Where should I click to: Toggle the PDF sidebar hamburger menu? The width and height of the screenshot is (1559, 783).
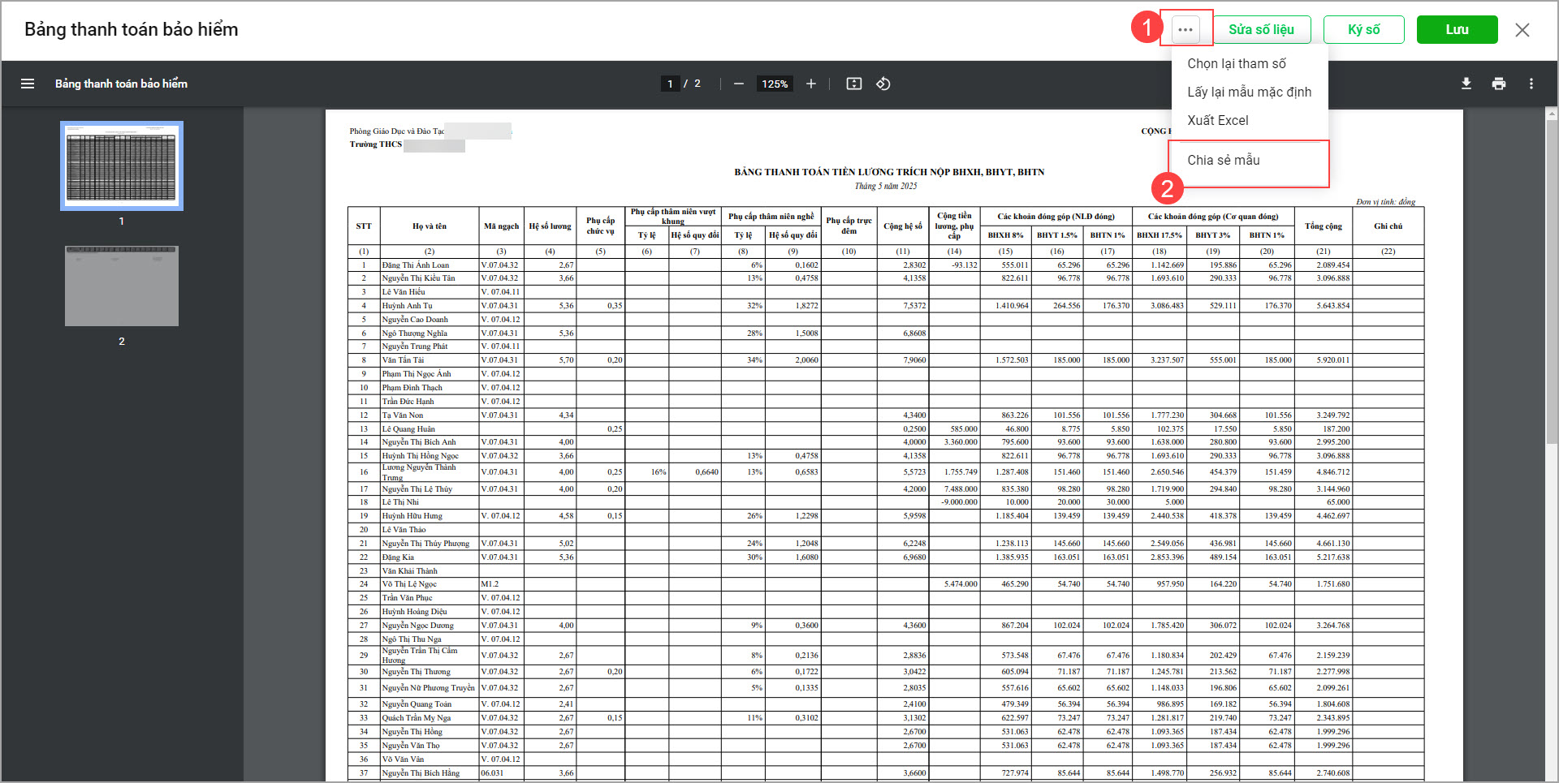[28, 84]
